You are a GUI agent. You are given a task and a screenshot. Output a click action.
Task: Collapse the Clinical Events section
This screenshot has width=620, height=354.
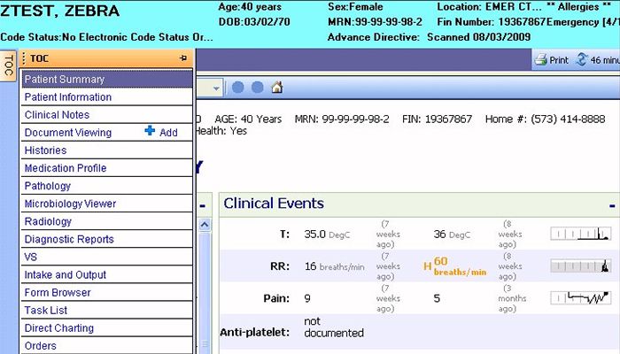[611, 205]
